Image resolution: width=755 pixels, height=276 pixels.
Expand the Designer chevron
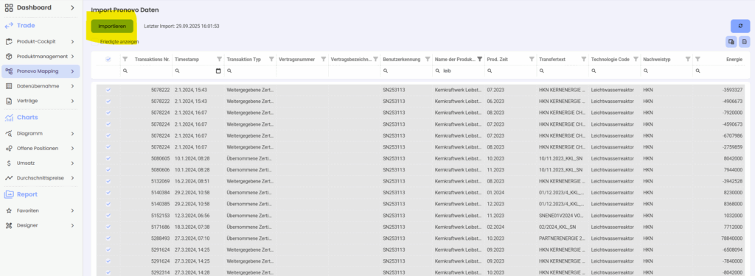pyautogui.click(x=72, y=225)
